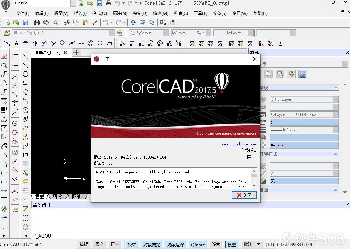Viewport: 350px width, 249px height.
Task: Open the Classic workspace dropdown
Action: click(x=73, y=3)
